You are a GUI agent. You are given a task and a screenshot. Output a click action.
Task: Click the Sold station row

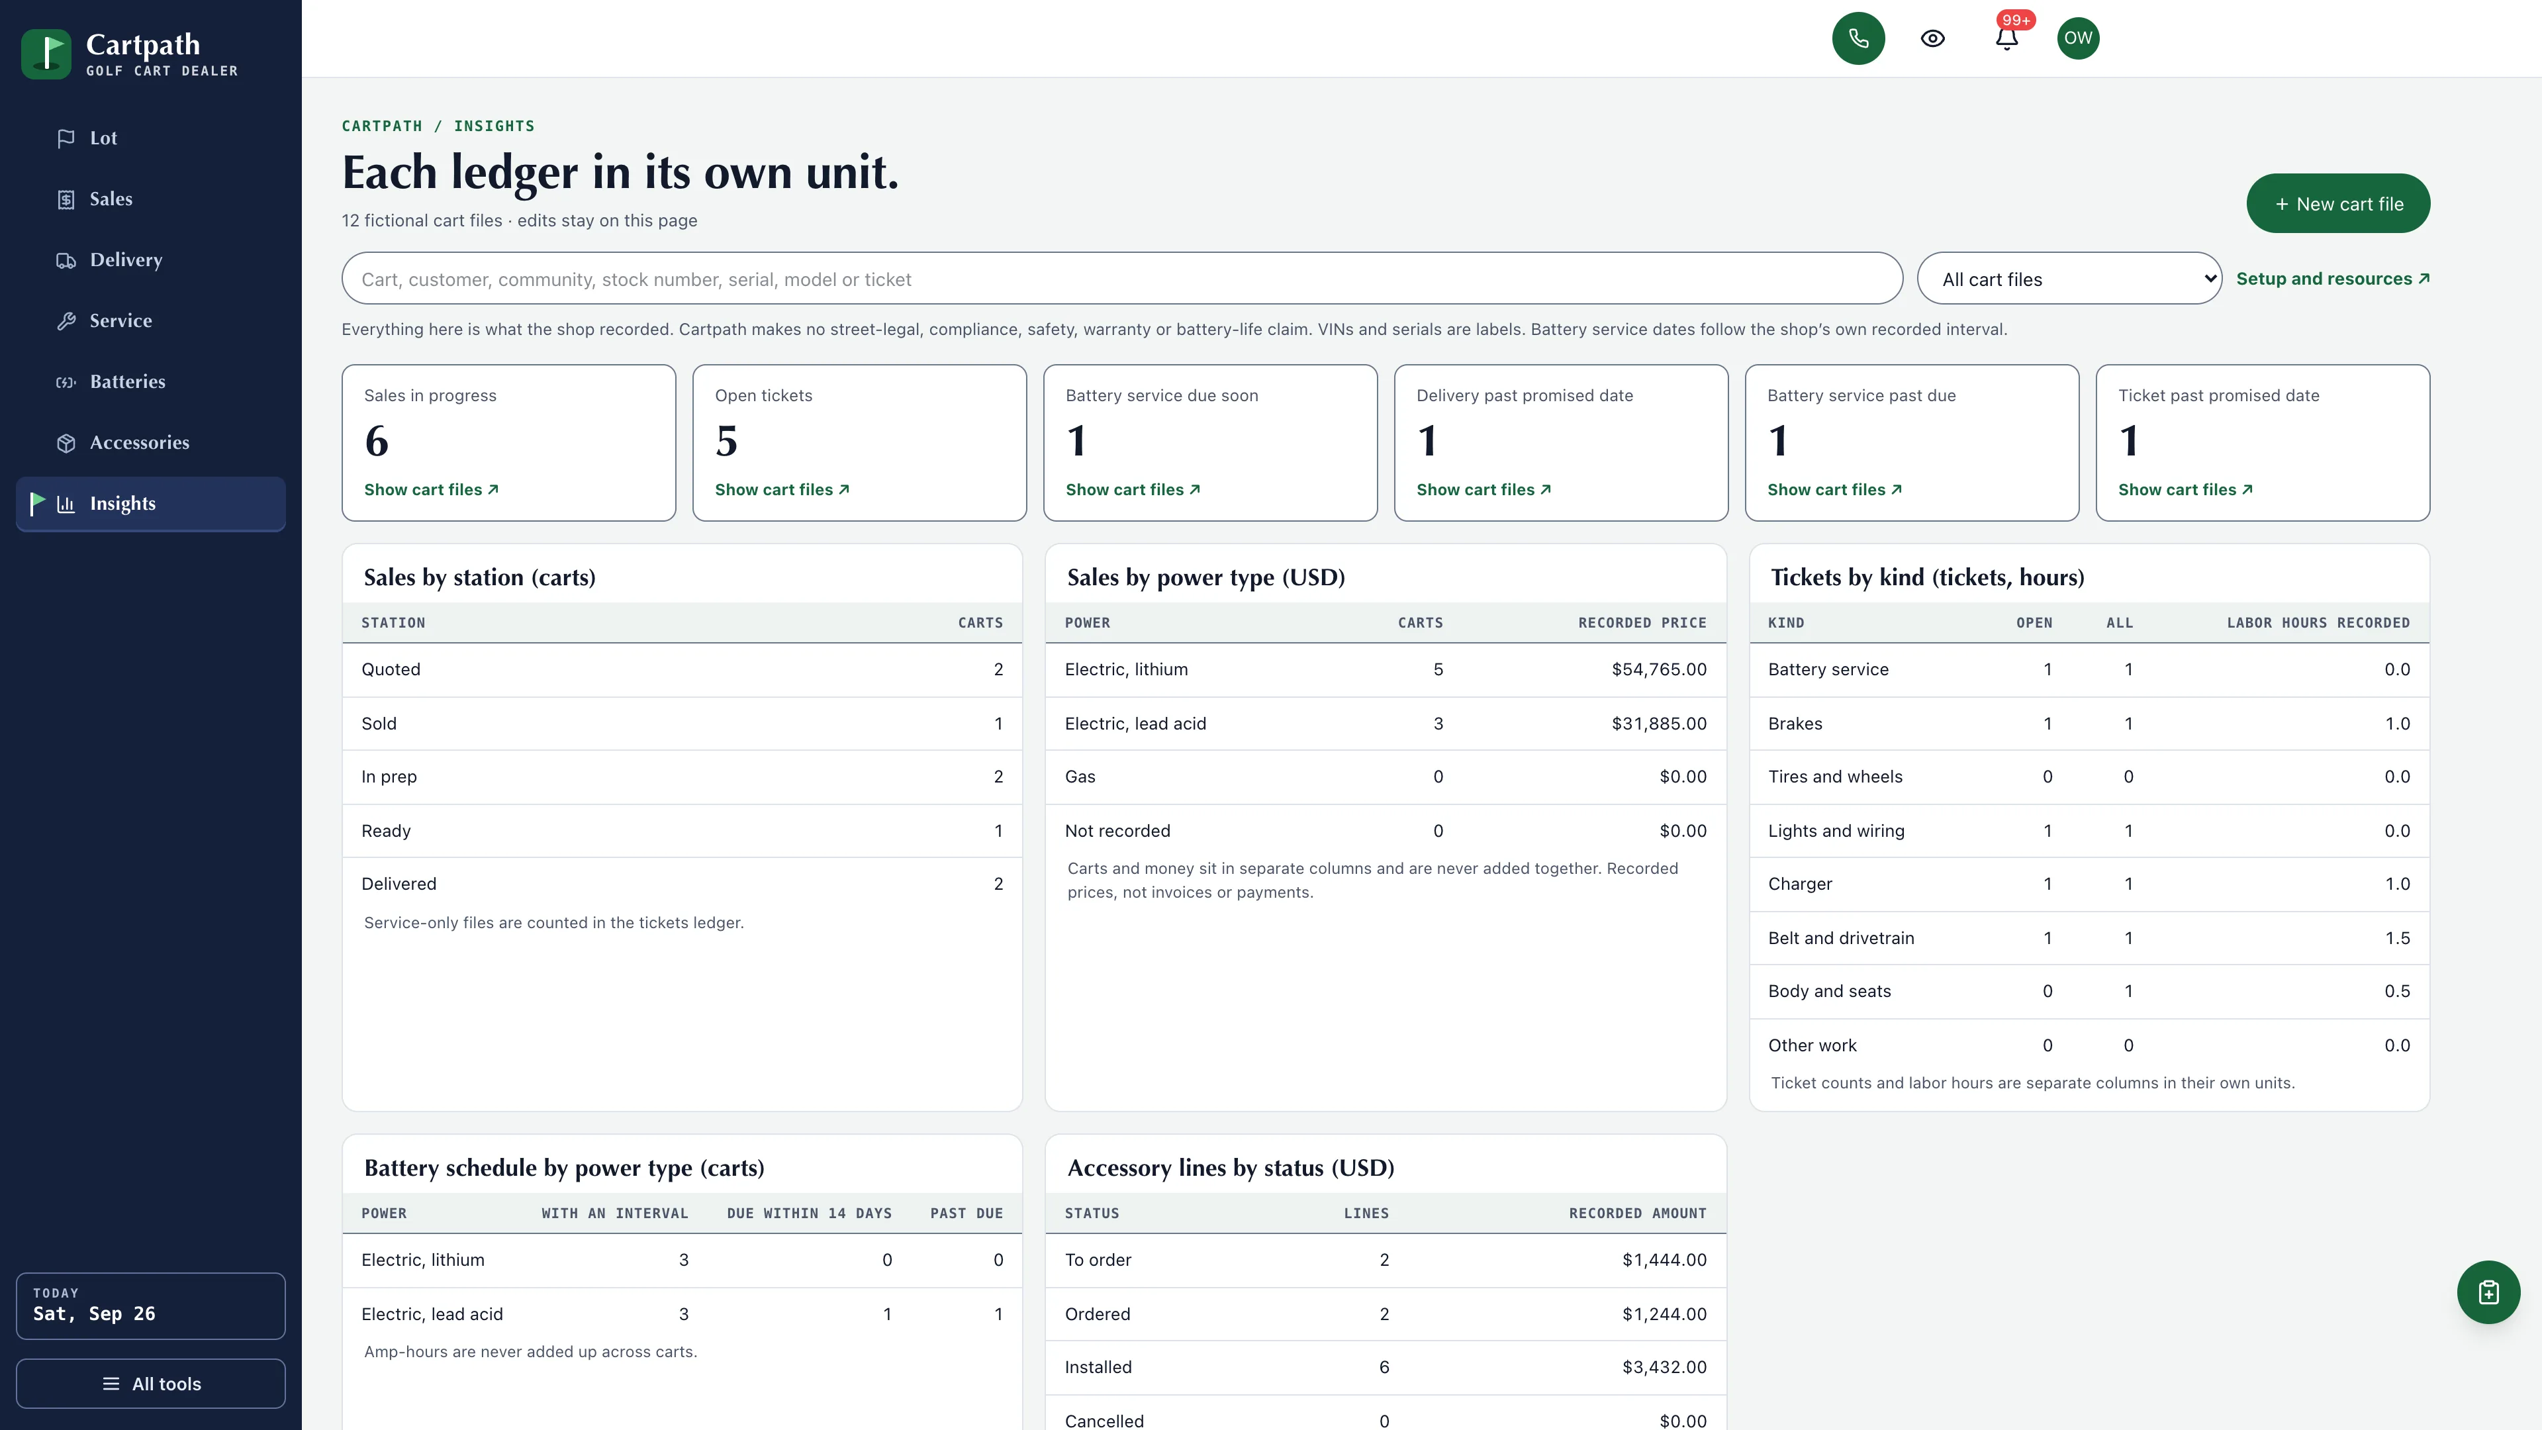pyautogui.click(x=682, y=724)
